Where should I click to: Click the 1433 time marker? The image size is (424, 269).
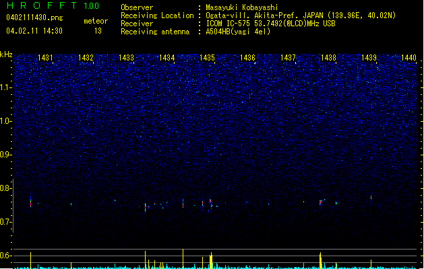[x=126, y=57]
